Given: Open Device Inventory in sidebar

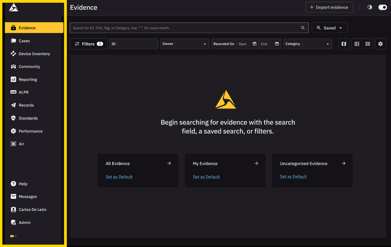Looking at the screenshot, I should [34, 54].
